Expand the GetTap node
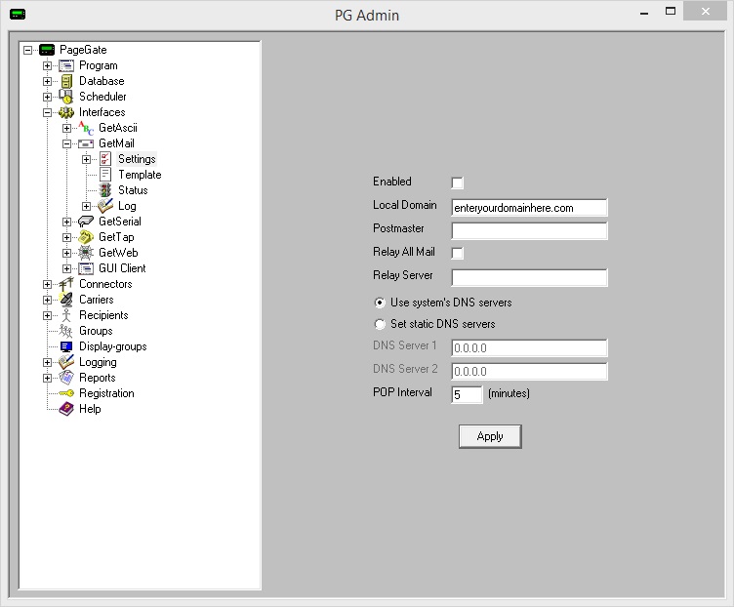The height and width of the screenshot is (607, 734). (67, 238)
